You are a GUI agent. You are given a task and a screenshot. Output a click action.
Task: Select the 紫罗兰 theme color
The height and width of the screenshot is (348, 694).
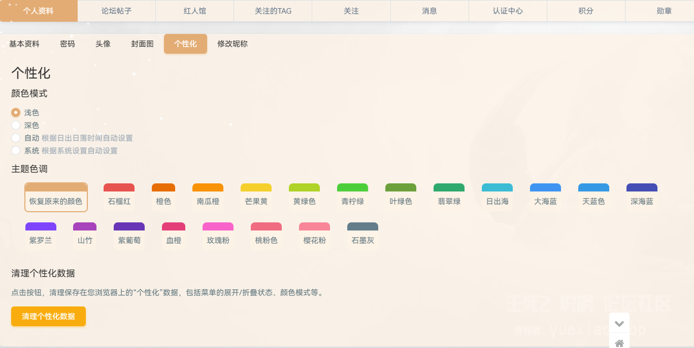tap(41, 236)
